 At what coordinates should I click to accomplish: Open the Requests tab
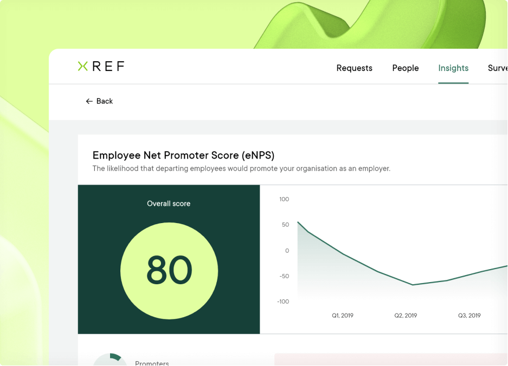click(x=354, y=68)
